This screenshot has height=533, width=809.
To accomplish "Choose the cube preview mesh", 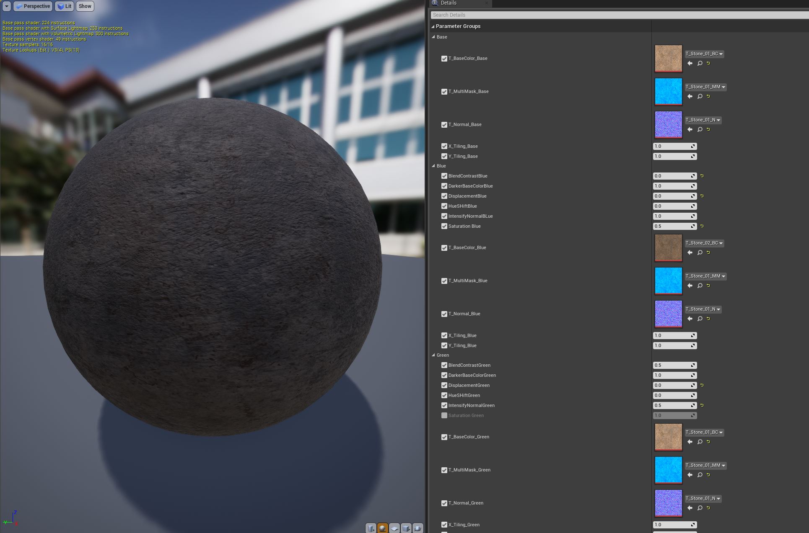I will point(406,528).
